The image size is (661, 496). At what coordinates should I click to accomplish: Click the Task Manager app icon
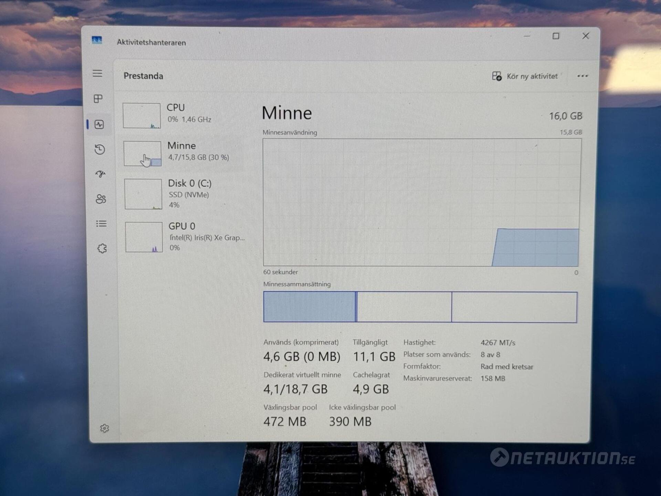click(97, 41)
